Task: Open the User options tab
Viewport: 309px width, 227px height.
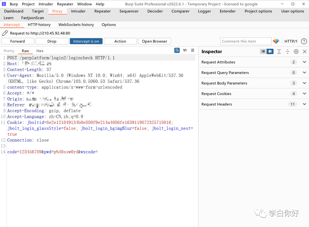Action: tap(292, 11)
